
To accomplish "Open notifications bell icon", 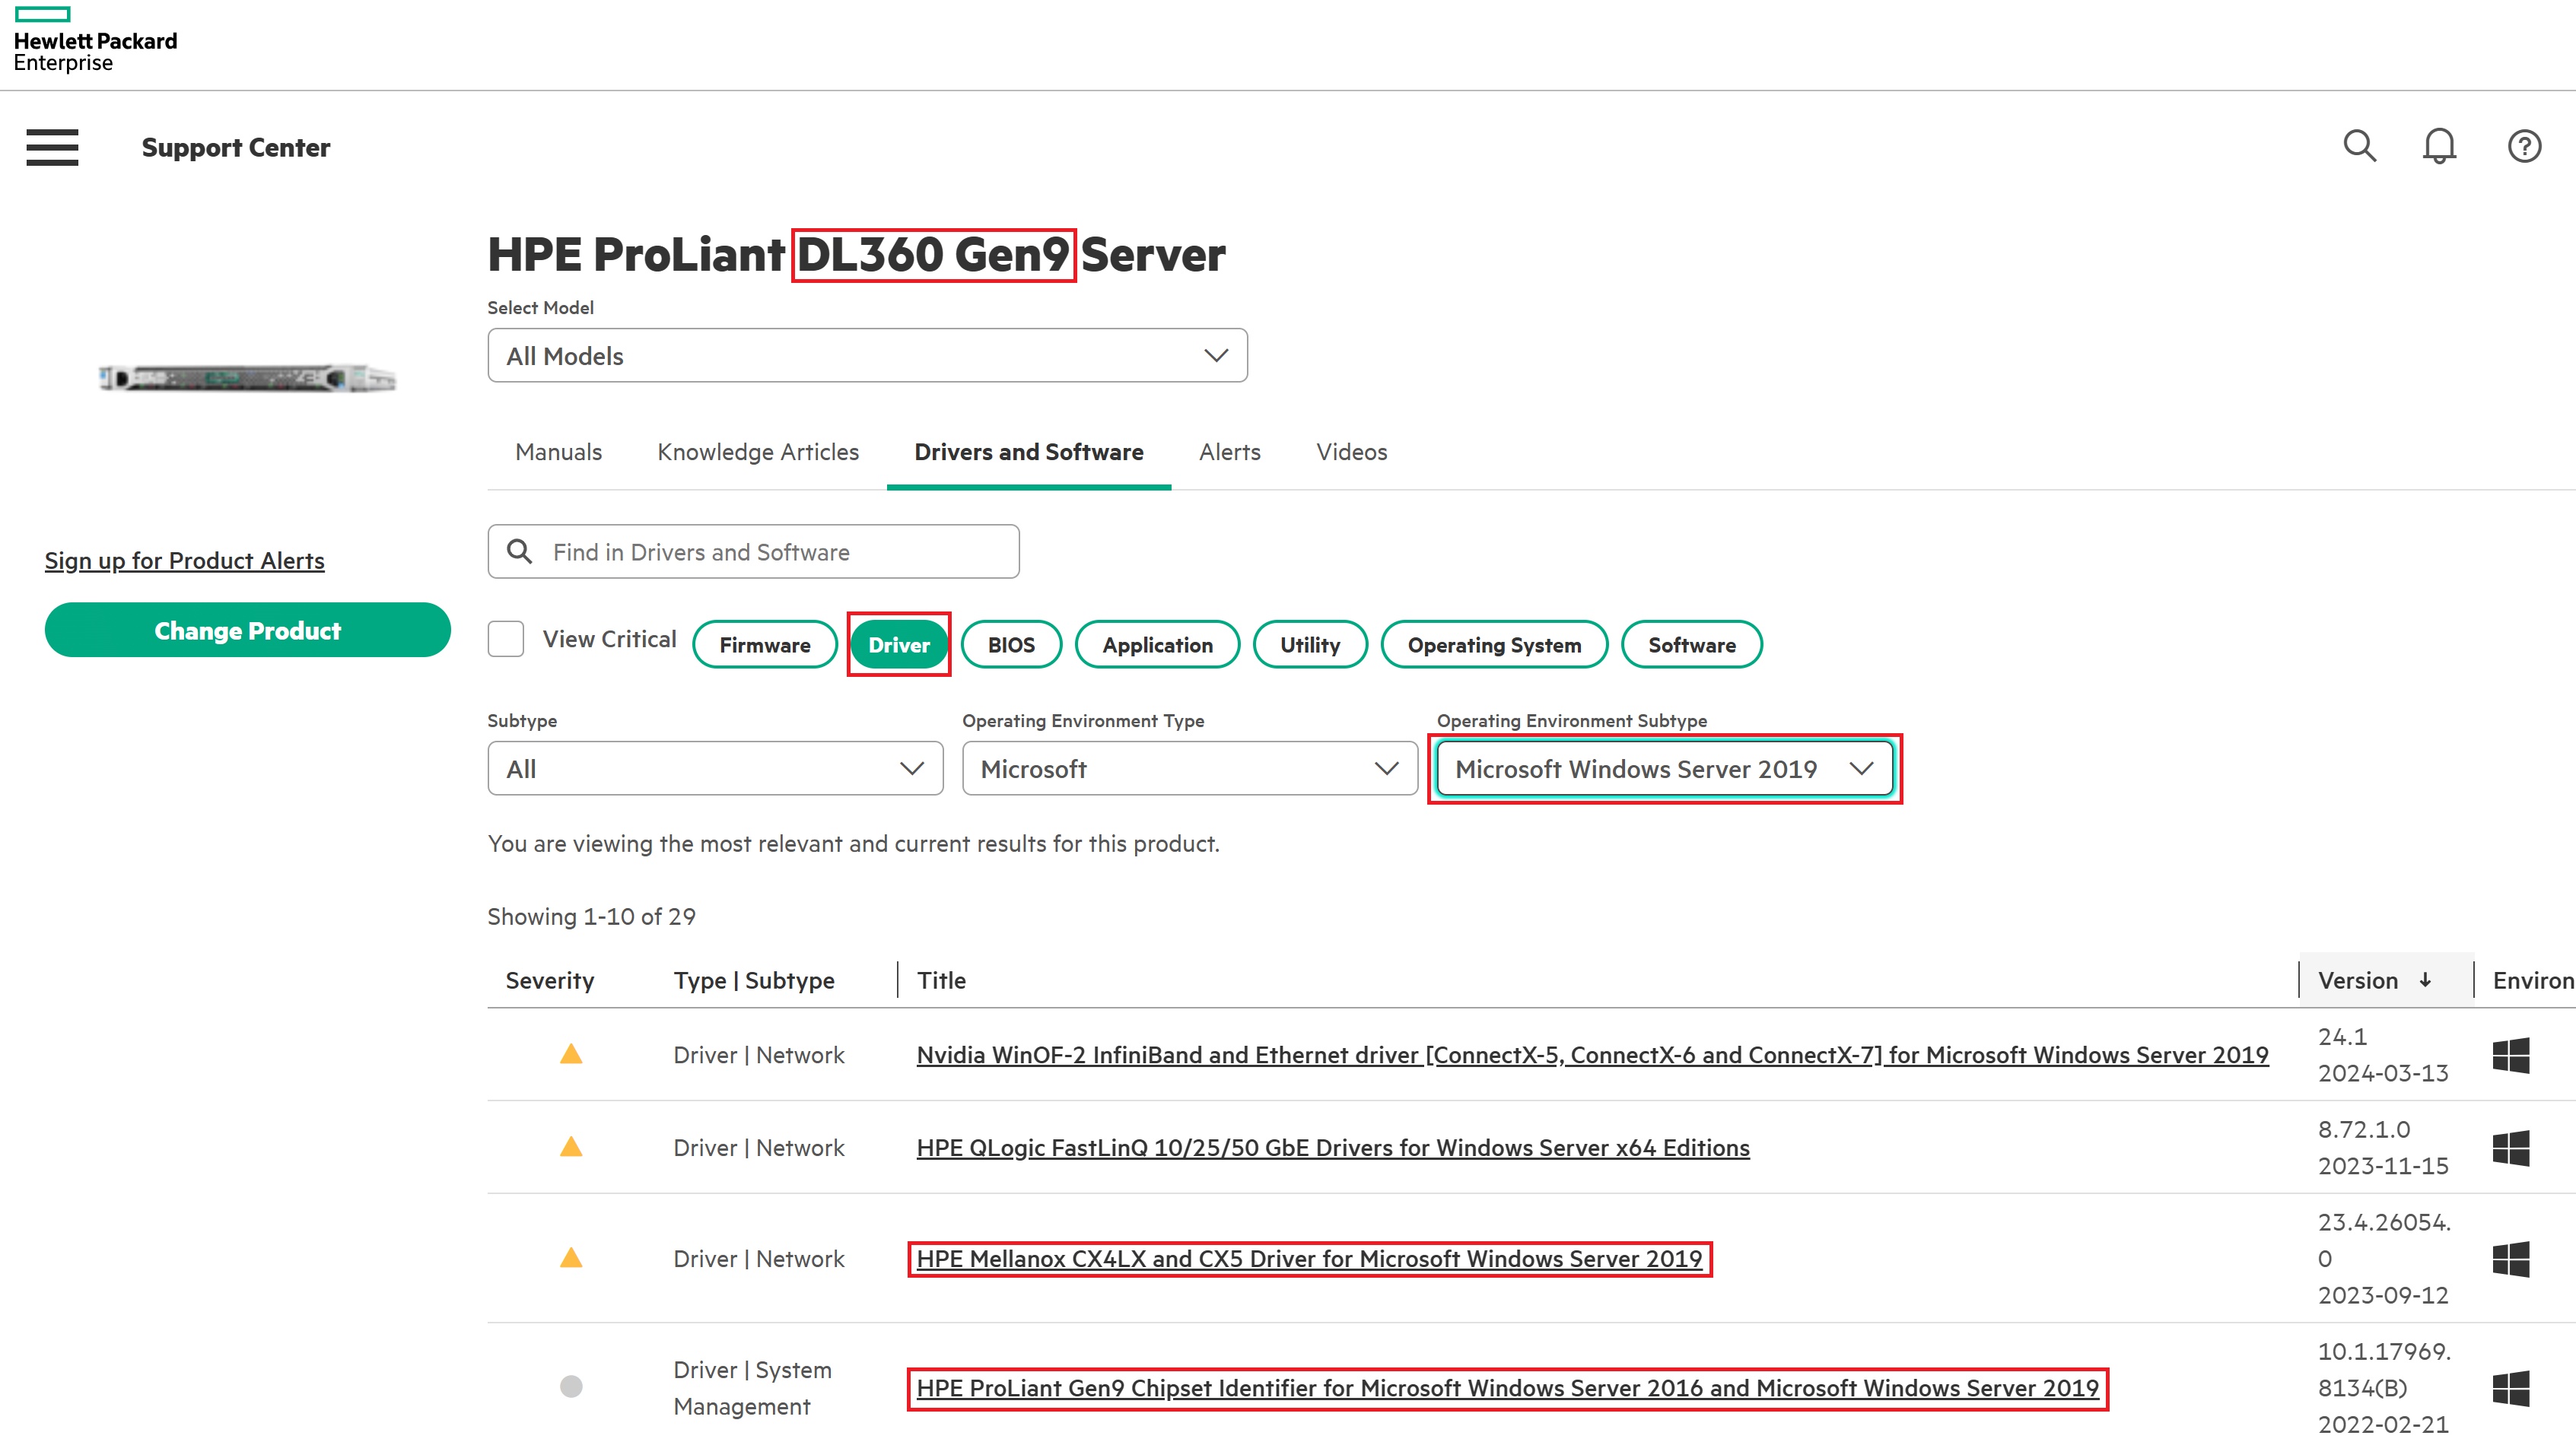I will (2439, 146).
